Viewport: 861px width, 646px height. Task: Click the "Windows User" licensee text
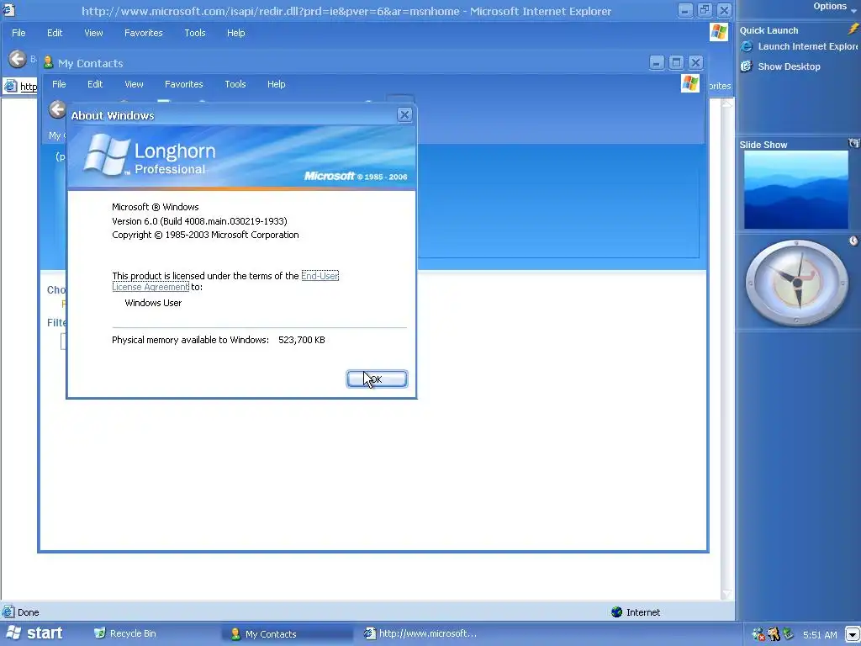point(153,303)
